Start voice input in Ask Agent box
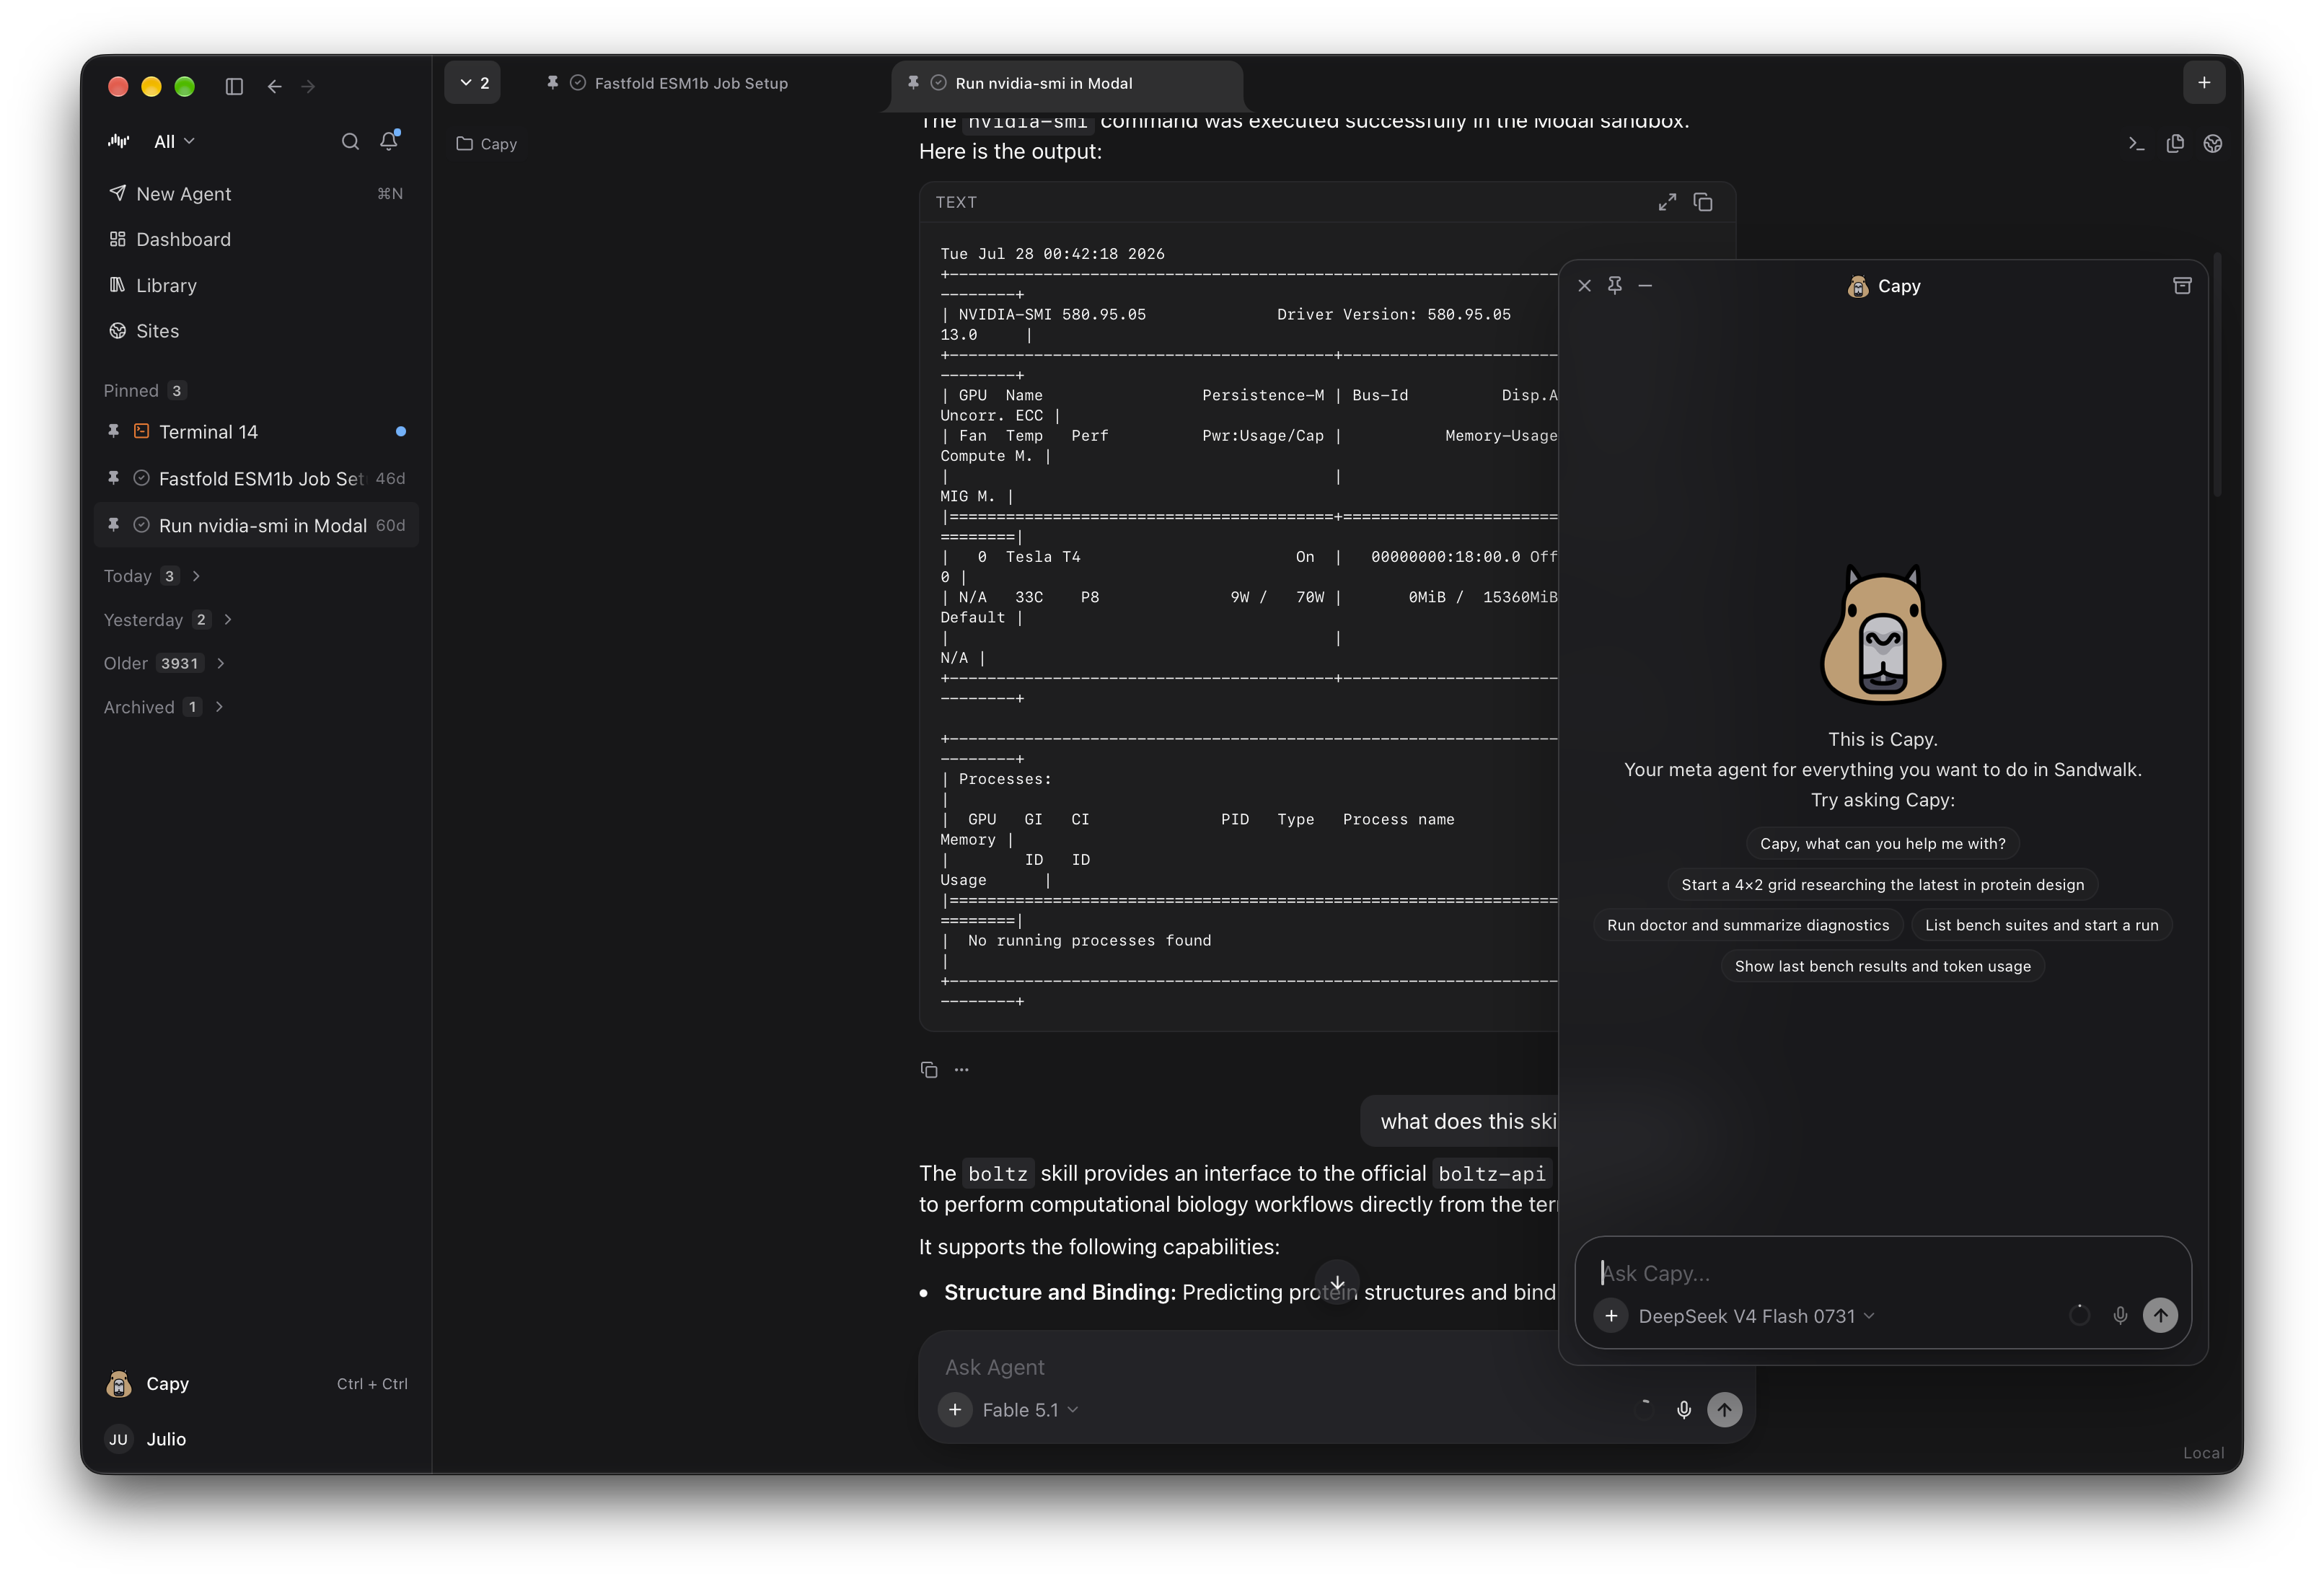The height and width of the screenshot is (1581, 2324). (x=1684, y=1409)
